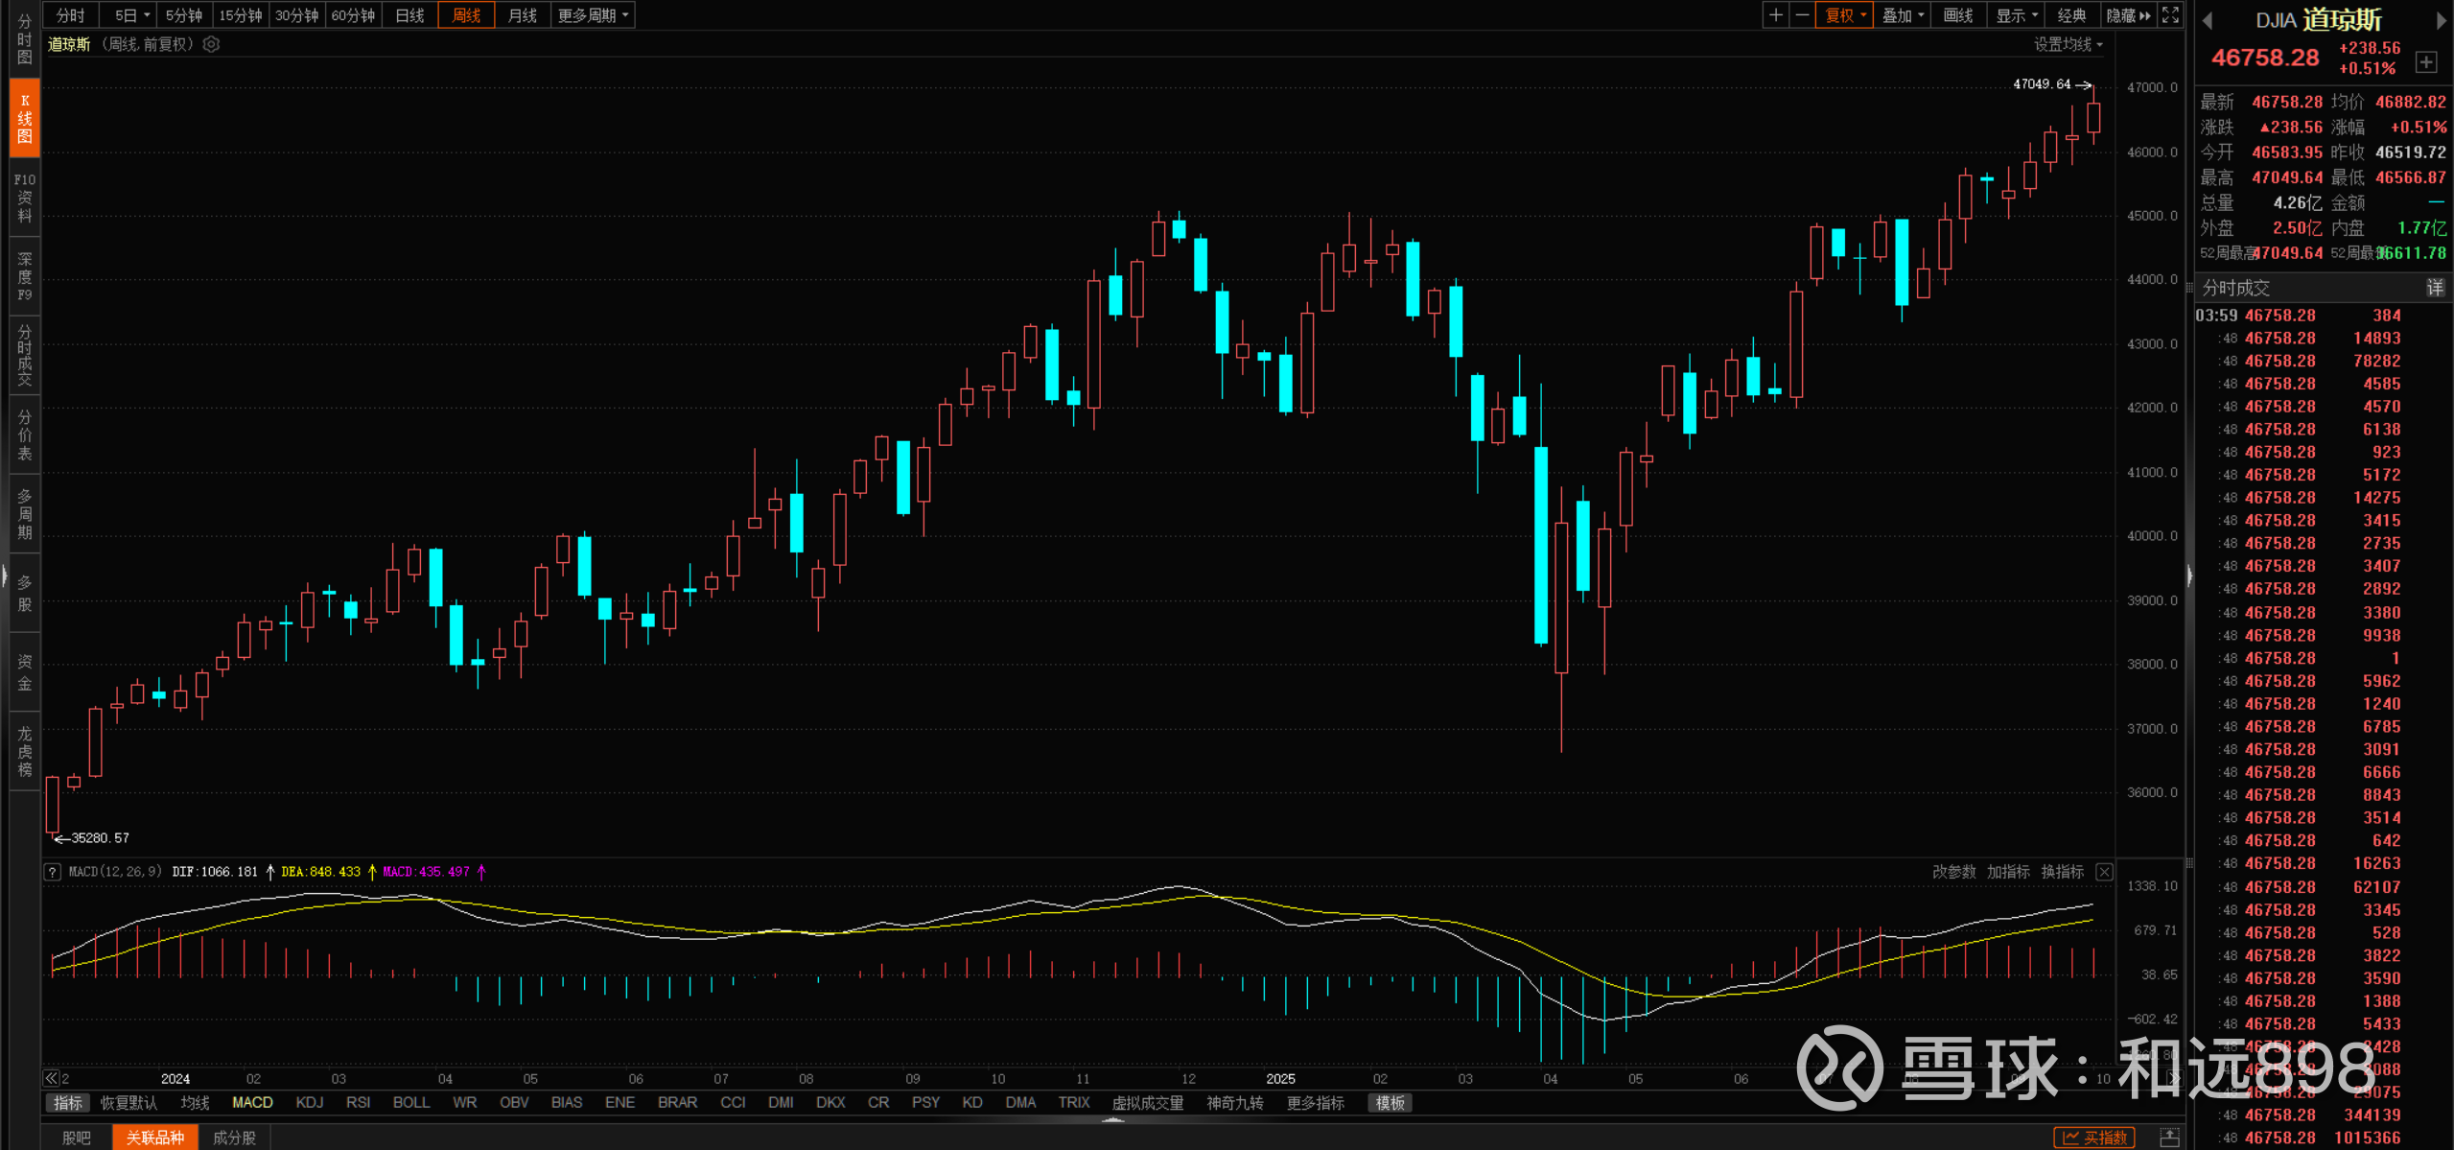Click 改参数 to edit MACD parameters
Image resolution: width=2454 pixels, height=1150 pixels.
[x=1953, y=872]
